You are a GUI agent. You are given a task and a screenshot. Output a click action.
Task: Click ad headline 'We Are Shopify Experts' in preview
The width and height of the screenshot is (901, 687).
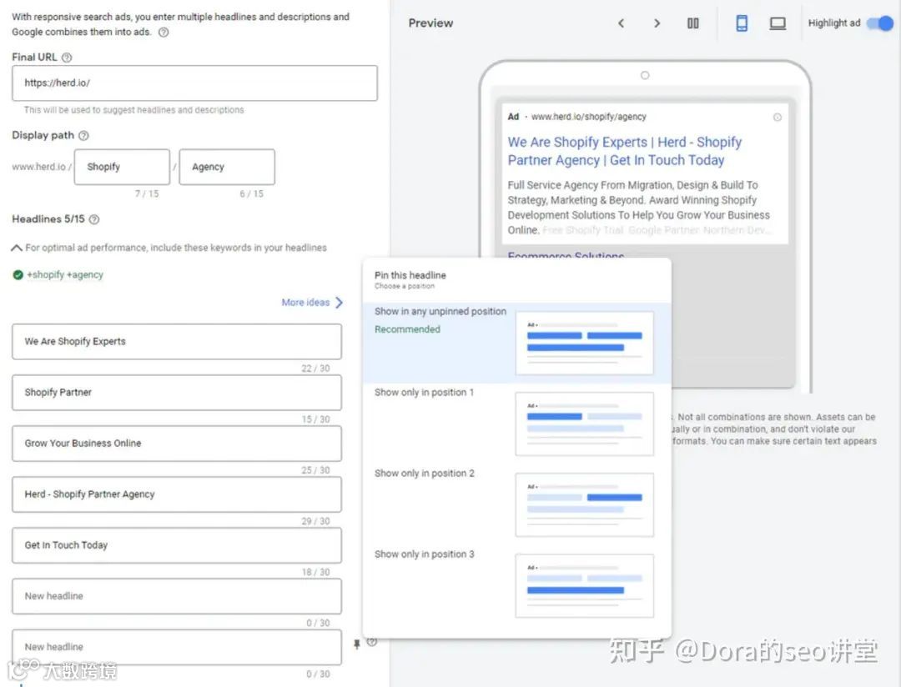(577, 143)
